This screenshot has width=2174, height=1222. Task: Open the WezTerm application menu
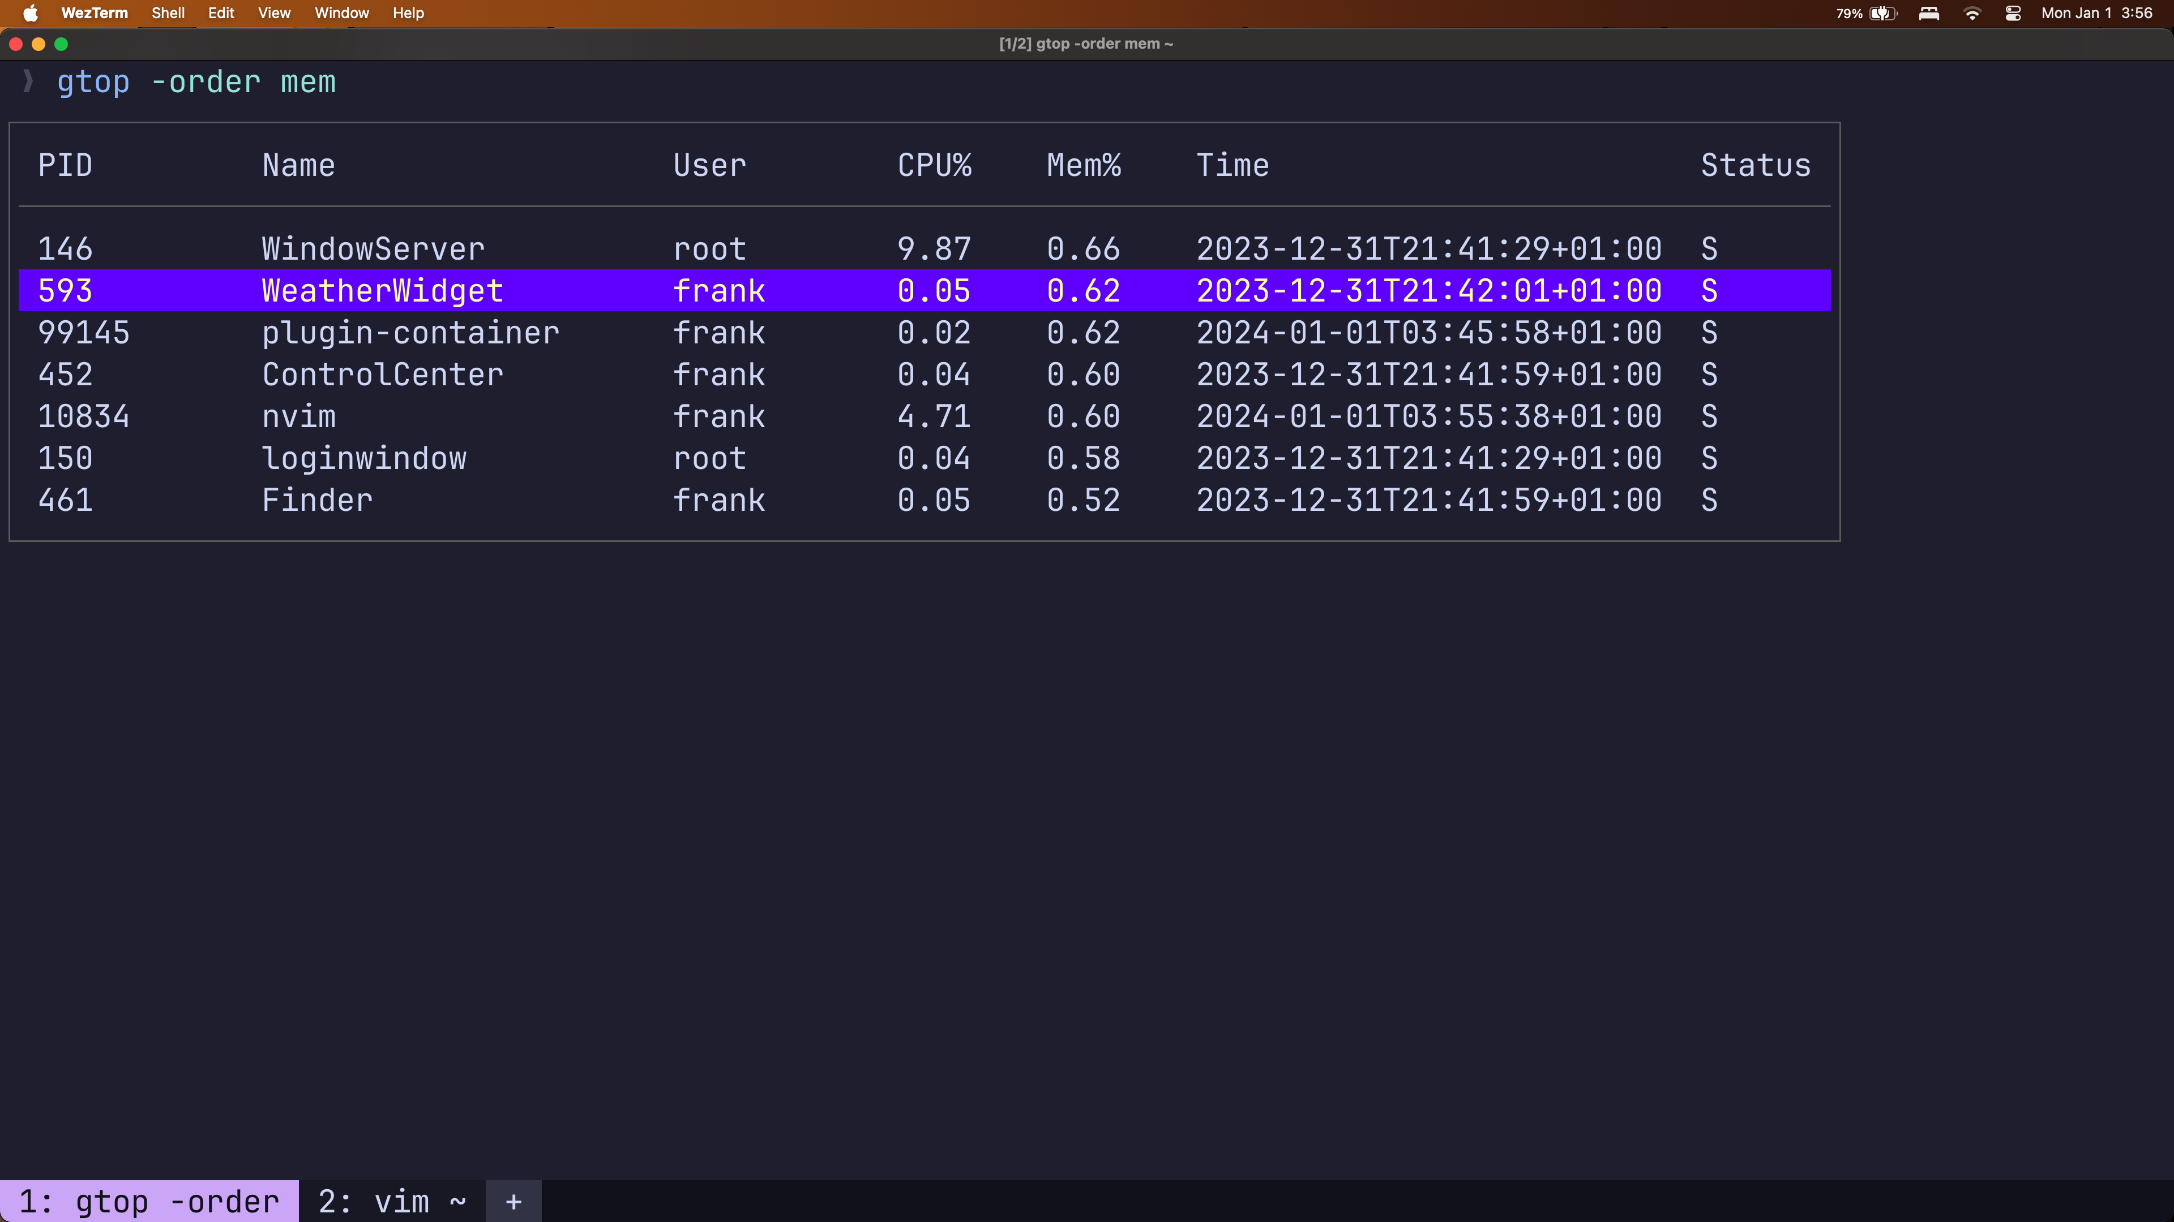[x=95, y=12]
